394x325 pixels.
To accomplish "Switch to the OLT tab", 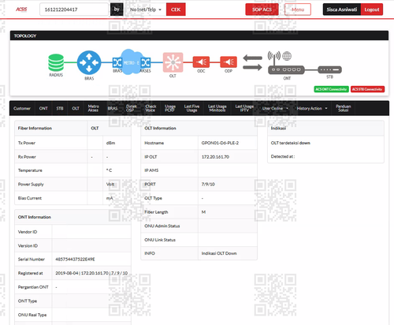I will click(x=76, y=108).
